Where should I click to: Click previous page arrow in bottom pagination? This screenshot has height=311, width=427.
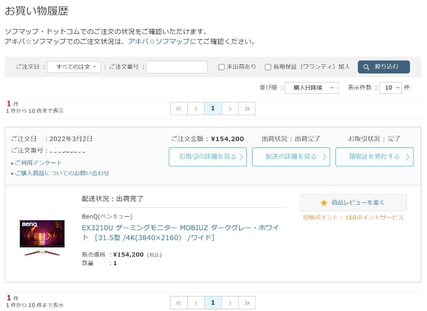[196, 303]
